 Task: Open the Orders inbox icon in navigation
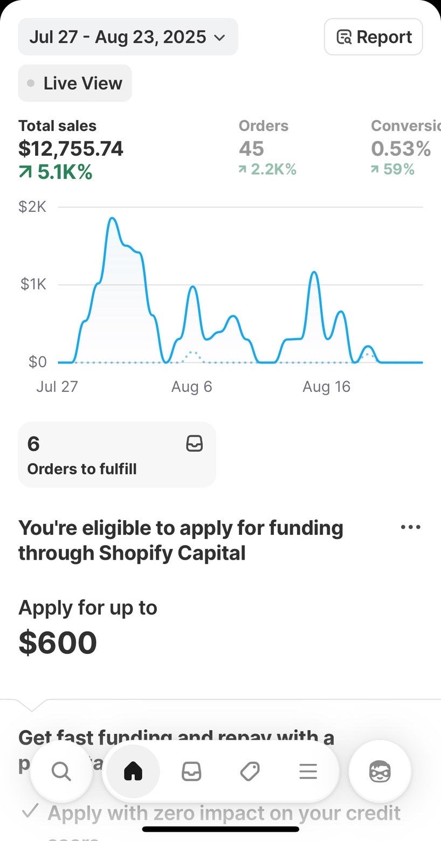pos(191,772)
